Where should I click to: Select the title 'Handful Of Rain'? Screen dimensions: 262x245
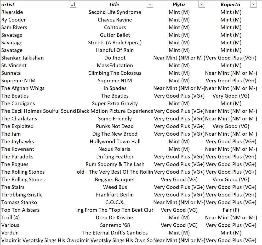point(115,50)
